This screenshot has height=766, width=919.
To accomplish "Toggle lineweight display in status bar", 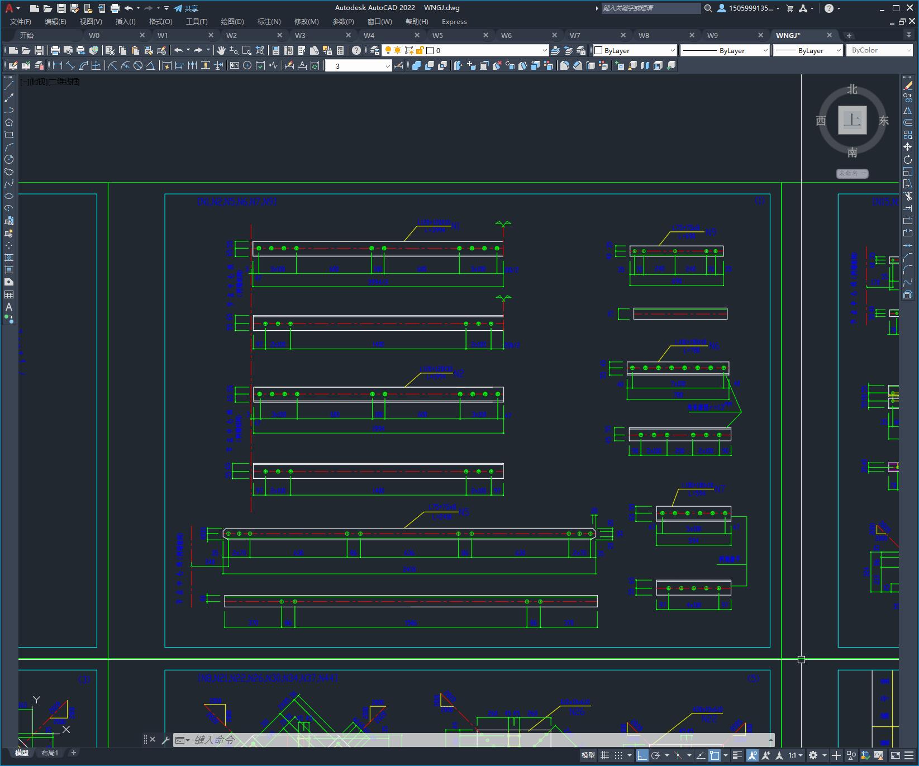I will pos(737,755).
